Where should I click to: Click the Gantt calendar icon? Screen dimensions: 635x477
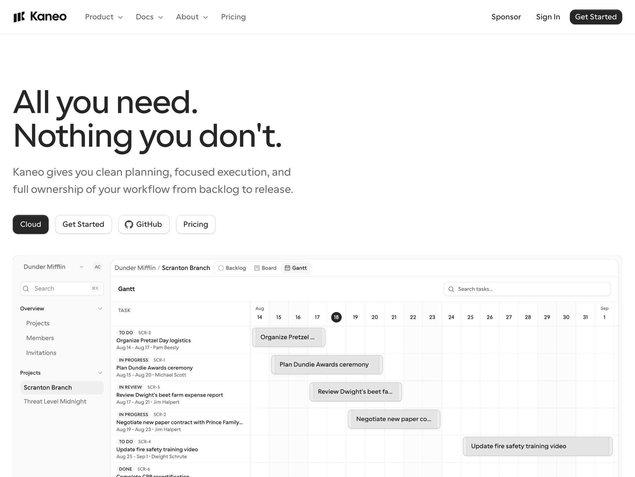[x=287, y=268]
